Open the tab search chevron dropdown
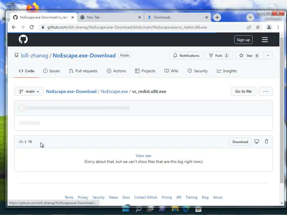Screen dimensions: 287x215 [x=250, y=17]
